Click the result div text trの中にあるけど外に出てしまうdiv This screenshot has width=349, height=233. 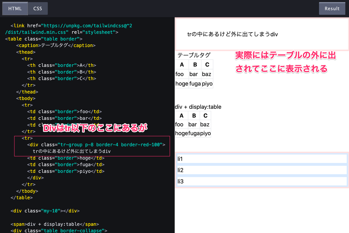[233, 34]
